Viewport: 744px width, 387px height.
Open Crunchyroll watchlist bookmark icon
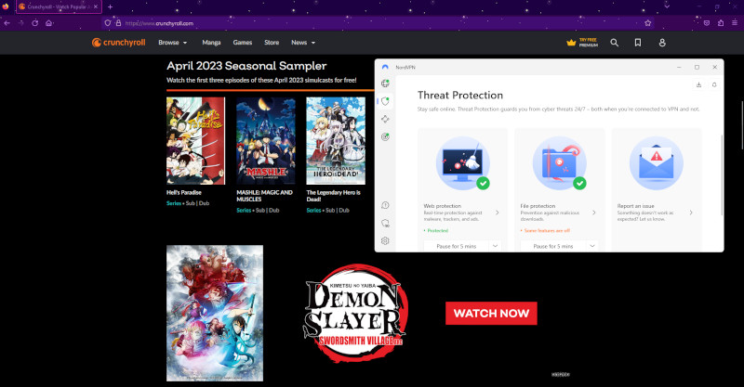tap(638, 43)
